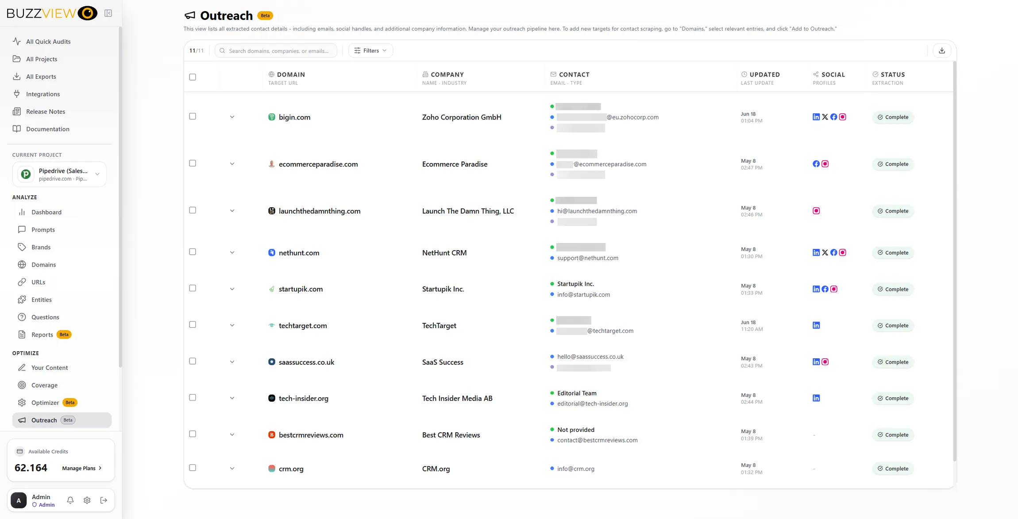Expand the launchthedamnthing.com row

(232, 211)
